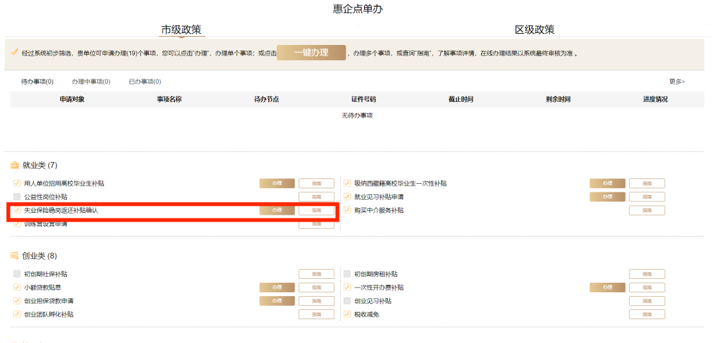Switch to the 市级政策 tab
Image resolution: width=715 pixels, height=343 pixels.
[181, 30]
